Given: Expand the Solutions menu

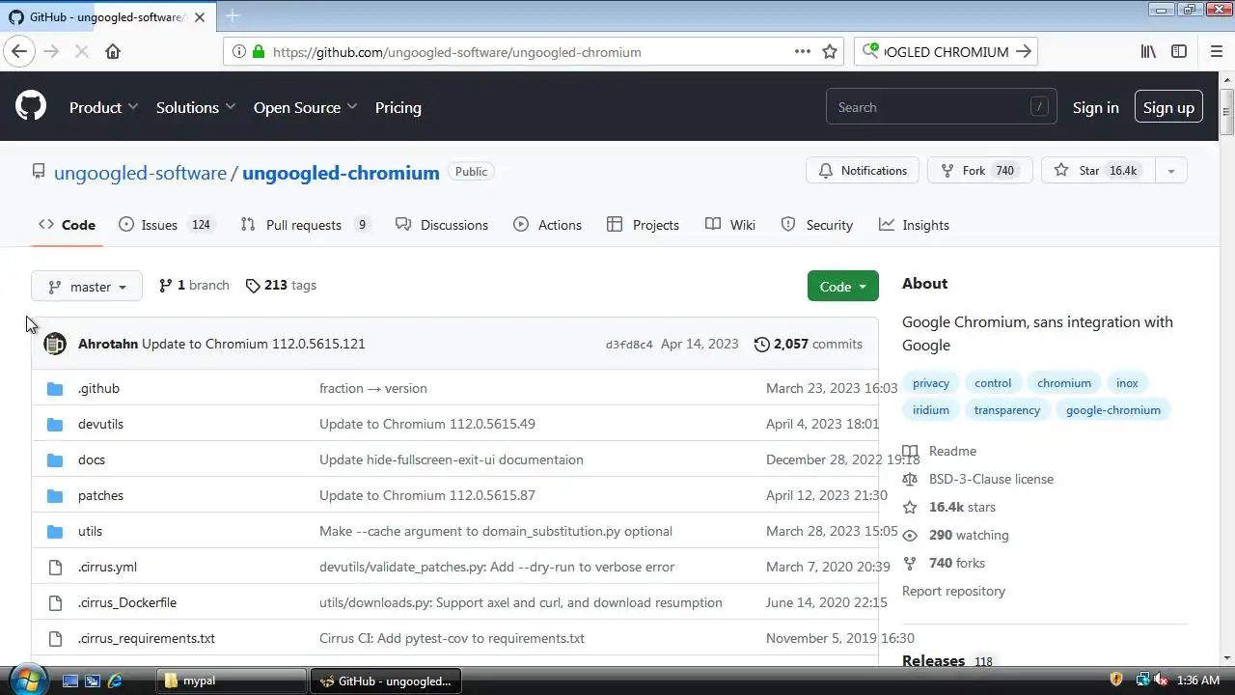Looking at the screenshot, I should click(196, 107).
